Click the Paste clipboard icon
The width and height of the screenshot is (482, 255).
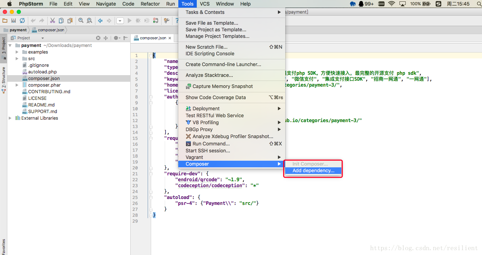tap(70, 21)
